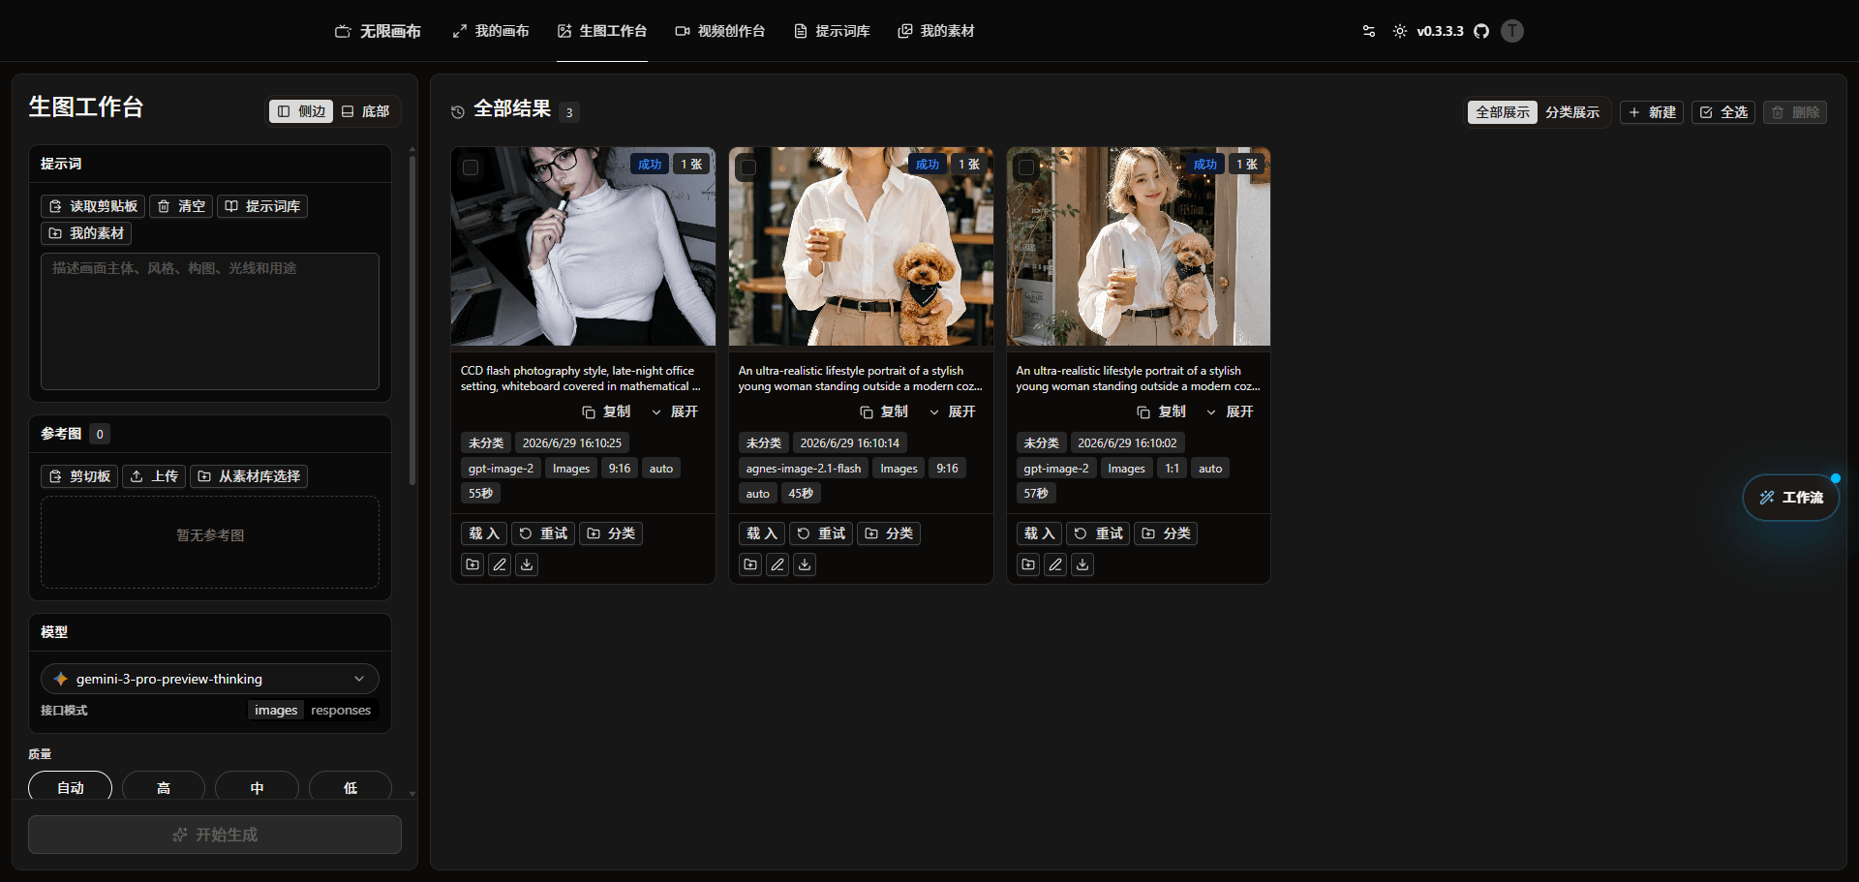The width and height of the screenshot is (1859, 882).
Task: Expand the third result's prompt text
Action: point(1230,411)
